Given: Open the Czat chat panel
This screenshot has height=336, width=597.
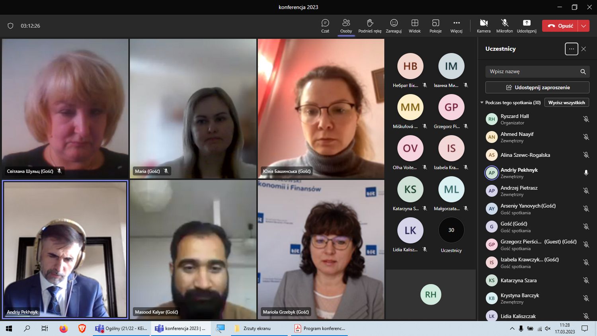Looking at the screenshot, I should click(325, 25).
